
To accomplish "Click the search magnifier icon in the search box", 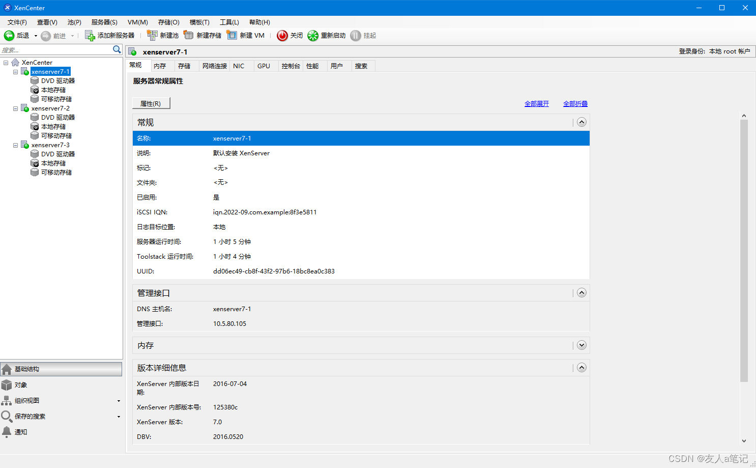I will pos(117,49).
